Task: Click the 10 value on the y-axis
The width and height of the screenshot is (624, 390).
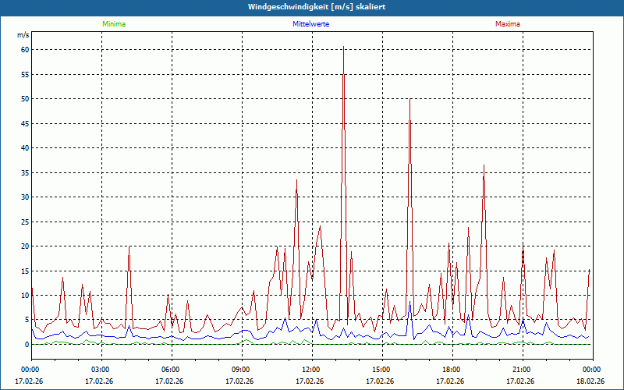Action: [24, 295]
